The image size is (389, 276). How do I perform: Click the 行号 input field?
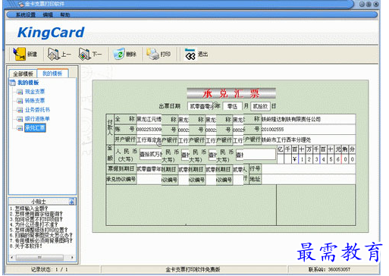[x=308, y=169]
